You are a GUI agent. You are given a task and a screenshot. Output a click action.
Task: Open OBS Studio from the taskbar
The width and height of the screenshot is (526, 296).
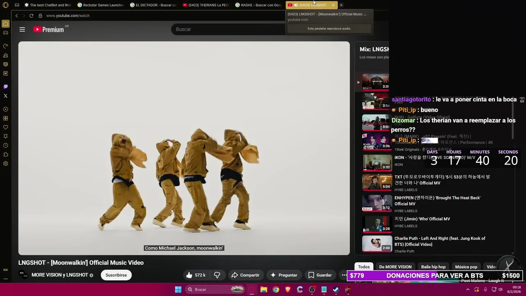click(x=312, y=289)
